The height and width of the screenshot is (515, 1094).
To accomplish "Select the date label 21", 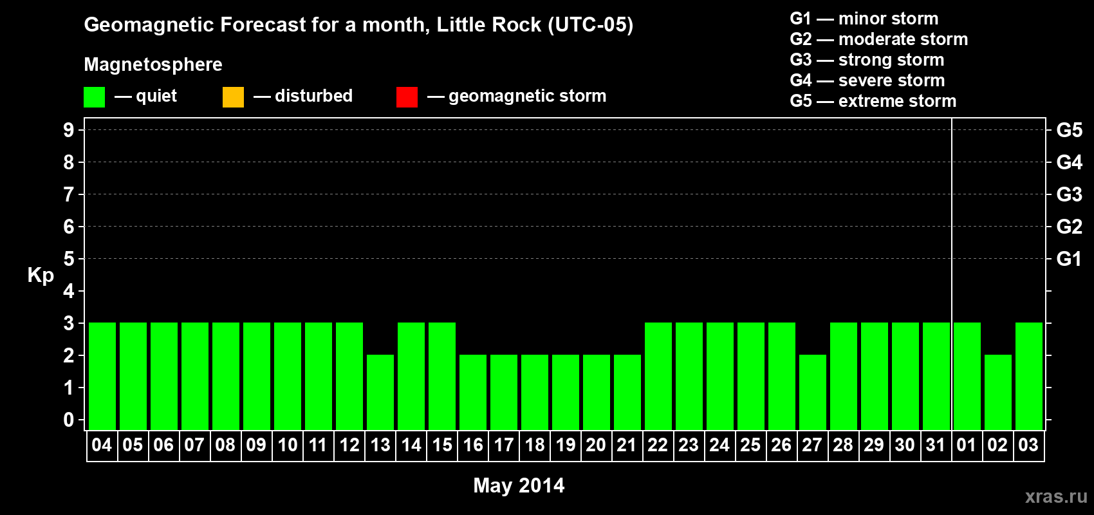I will point(627,445).
